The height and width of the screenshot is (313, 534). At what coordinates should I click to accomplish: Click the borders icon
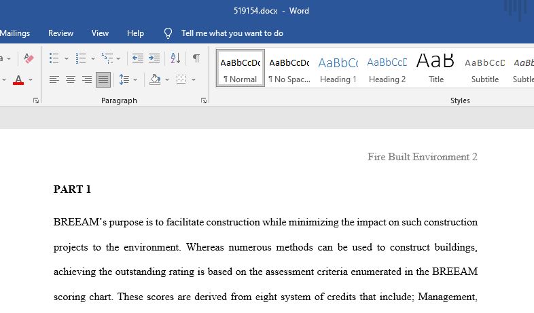tap(181, 79)
